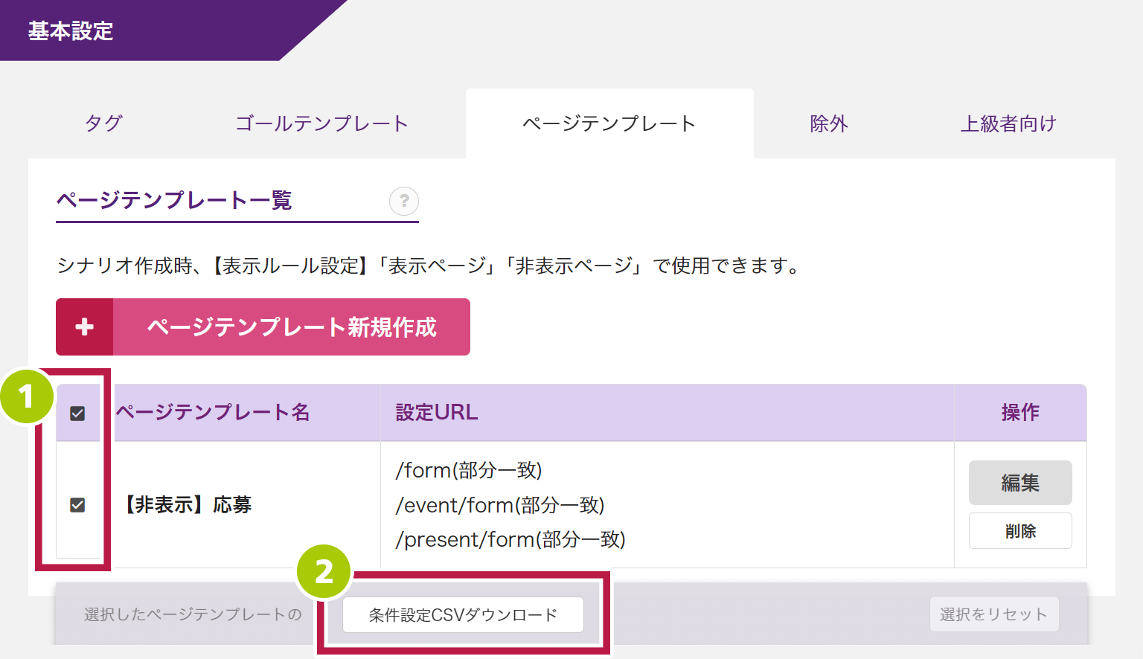Click the 削除 button for 応募 row
This screenshot has width=1143, height=659.
pyautogui.click(x=1020, y=531)
